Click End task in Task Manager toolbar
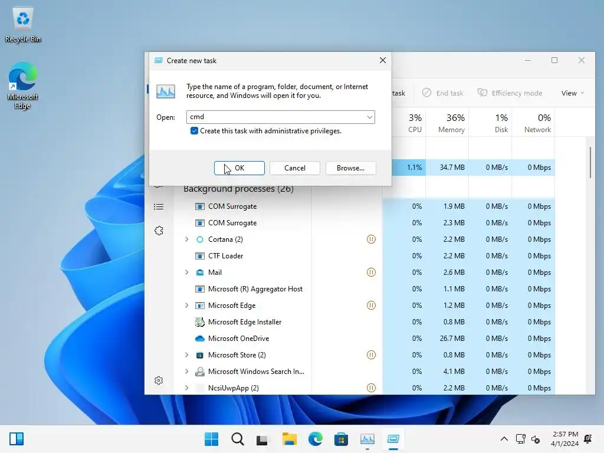The height and width of the screenshot is (453, 604). point(443,93)
